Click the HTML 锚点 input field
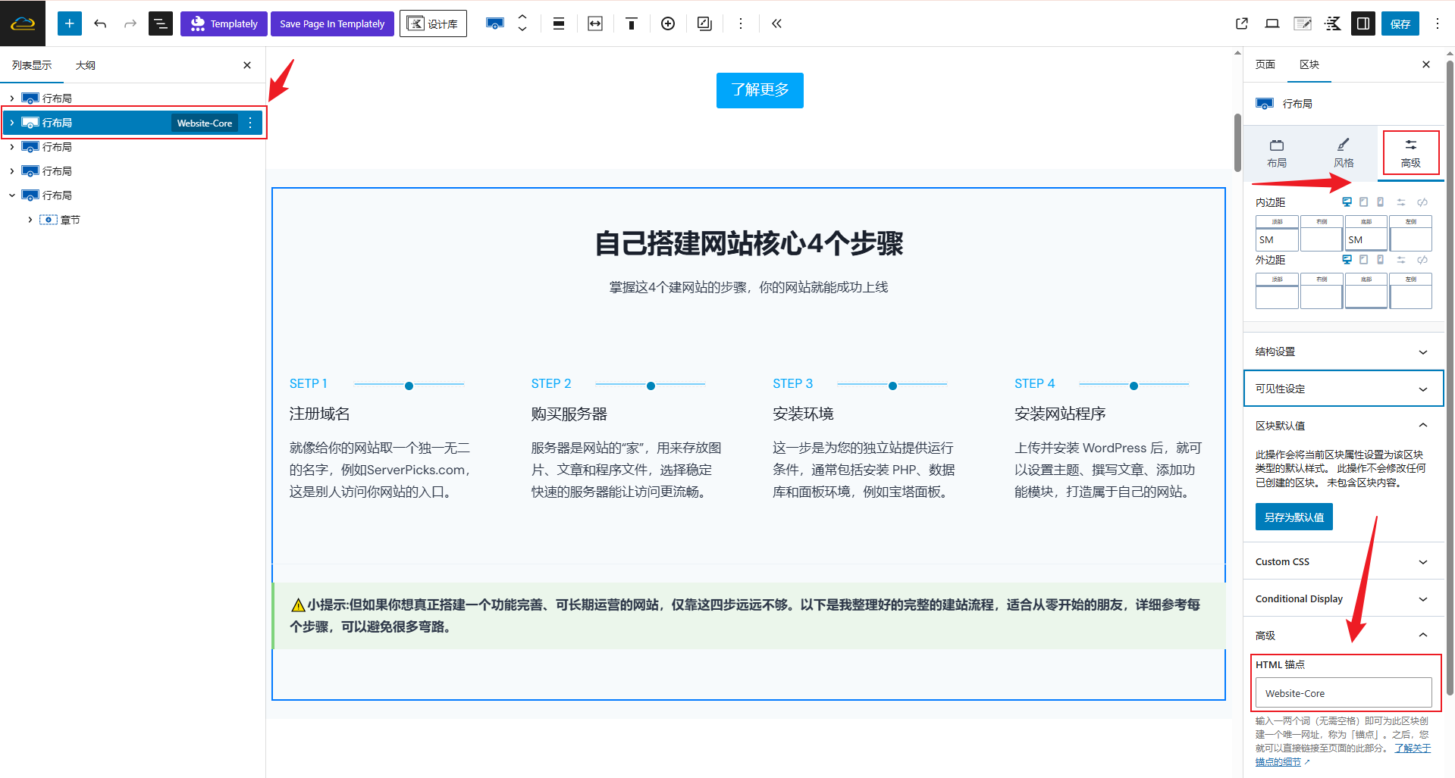This screenshot has width=1455, height=778. 1343,693
